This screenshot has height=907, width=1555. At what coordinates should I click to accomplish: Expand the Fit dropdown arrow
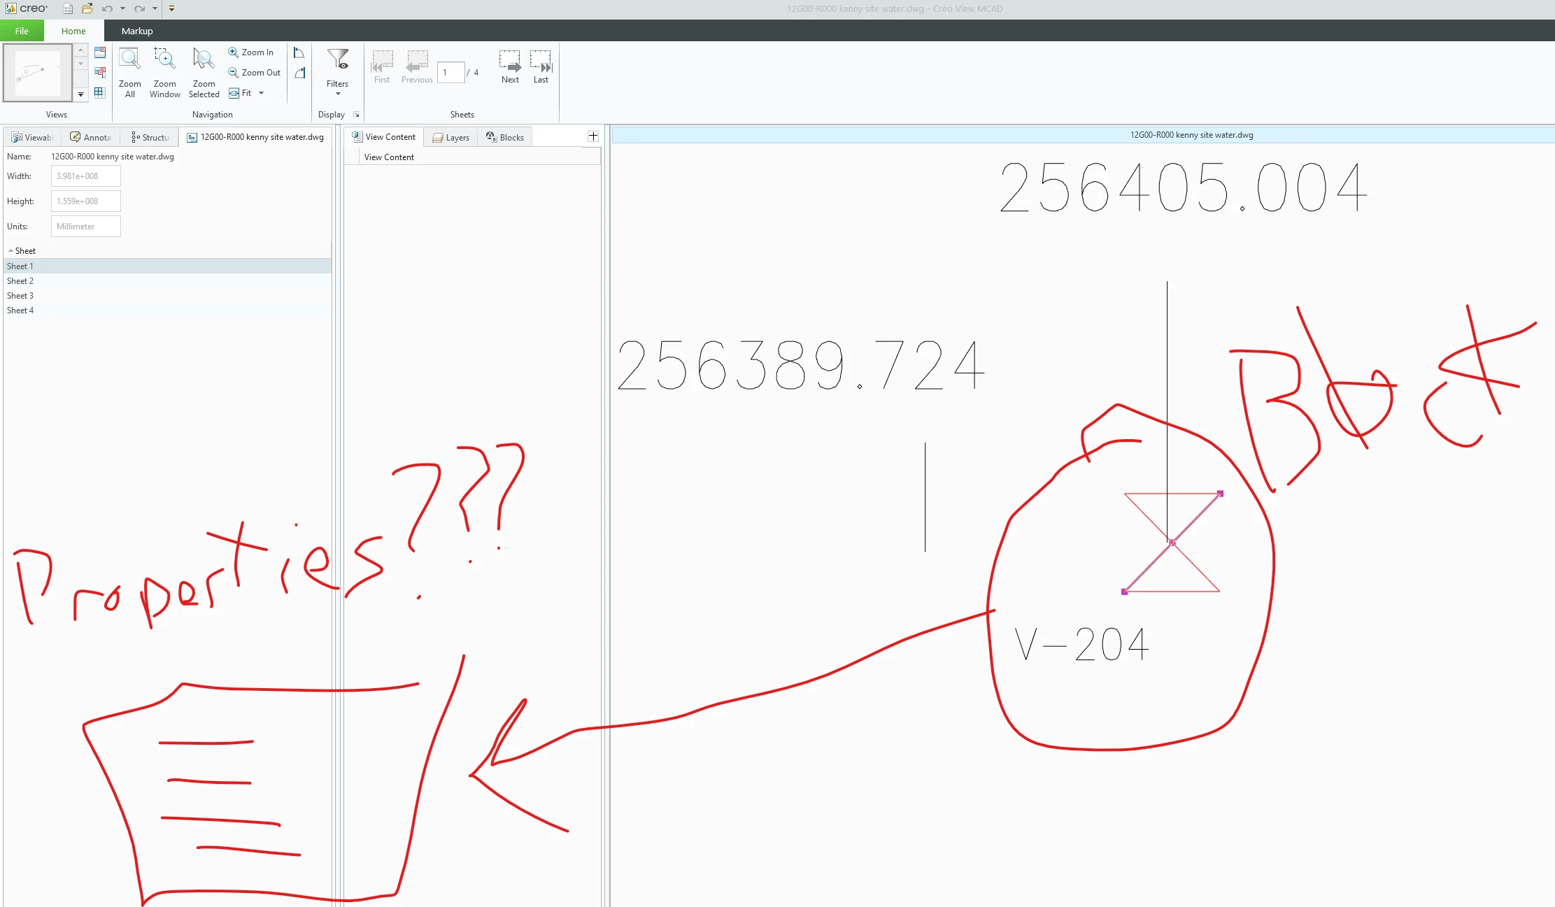coord(262,93)
